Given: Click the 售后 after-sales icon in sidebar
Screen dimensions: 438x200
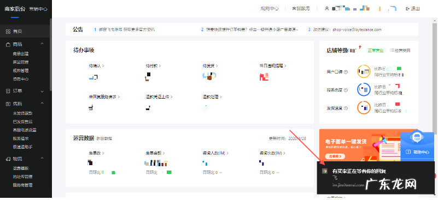Looking at the screenshot, I should click(x=8, y=104).
